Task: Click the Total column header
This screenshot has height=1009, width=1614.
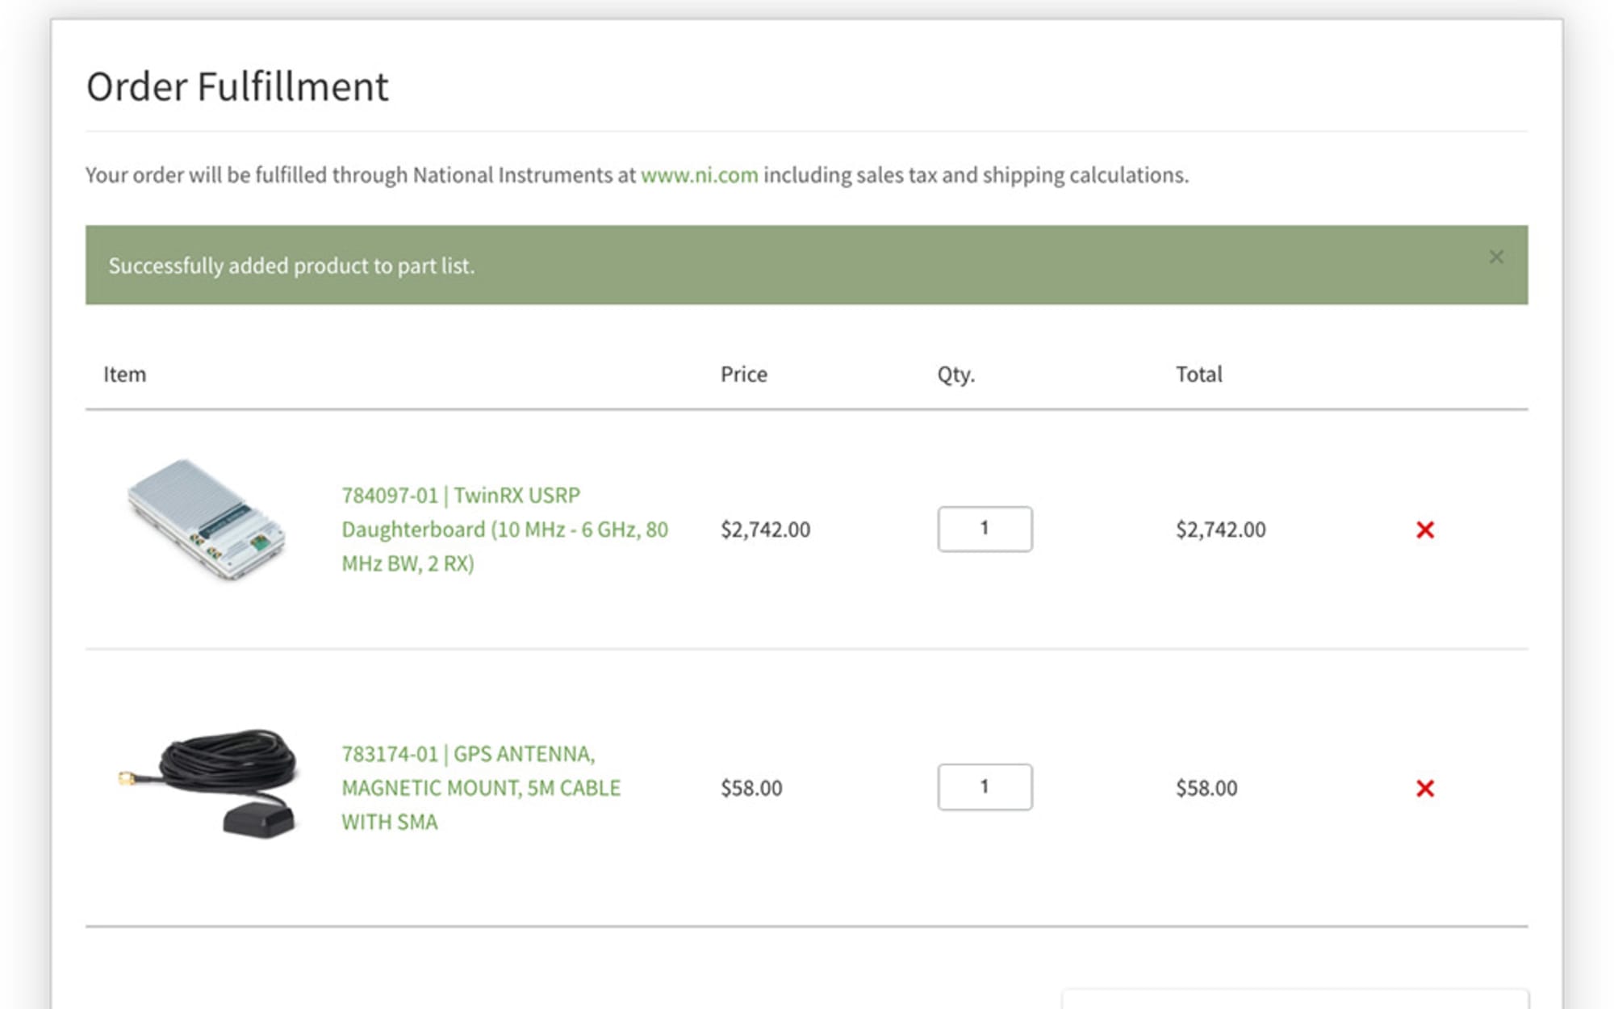Action: (x=1198, y=374)
